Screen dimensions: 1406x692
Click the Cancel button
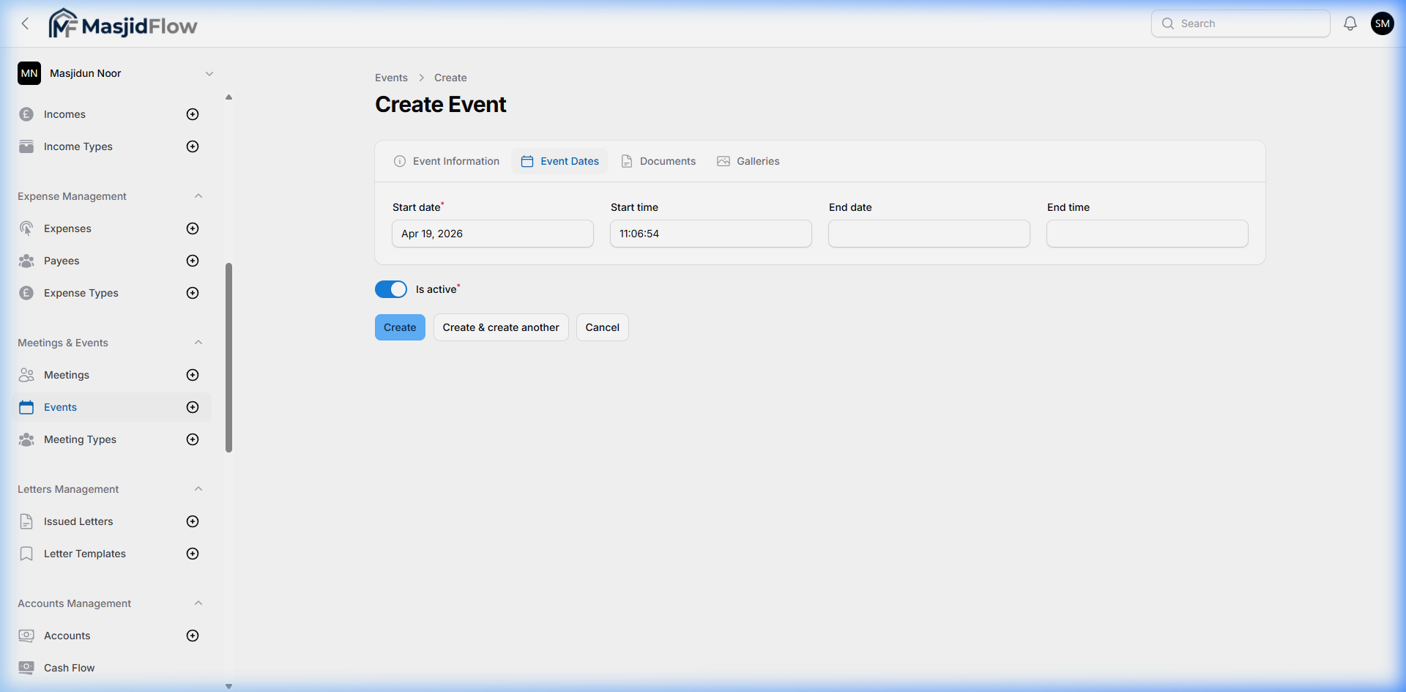[601, 327]
